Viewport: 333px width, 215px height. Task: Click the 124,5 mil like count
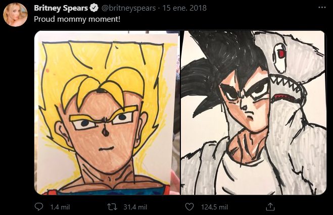click(x=214, y=207)
